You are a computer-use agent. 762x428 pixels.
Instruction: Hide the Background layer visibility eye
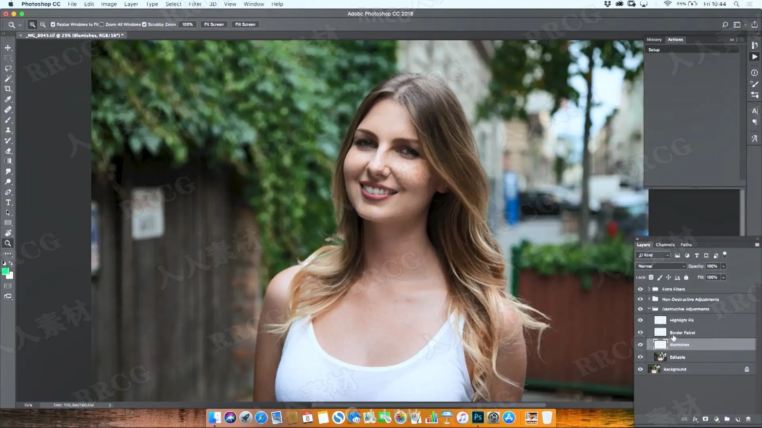click(x=640, y=369)
